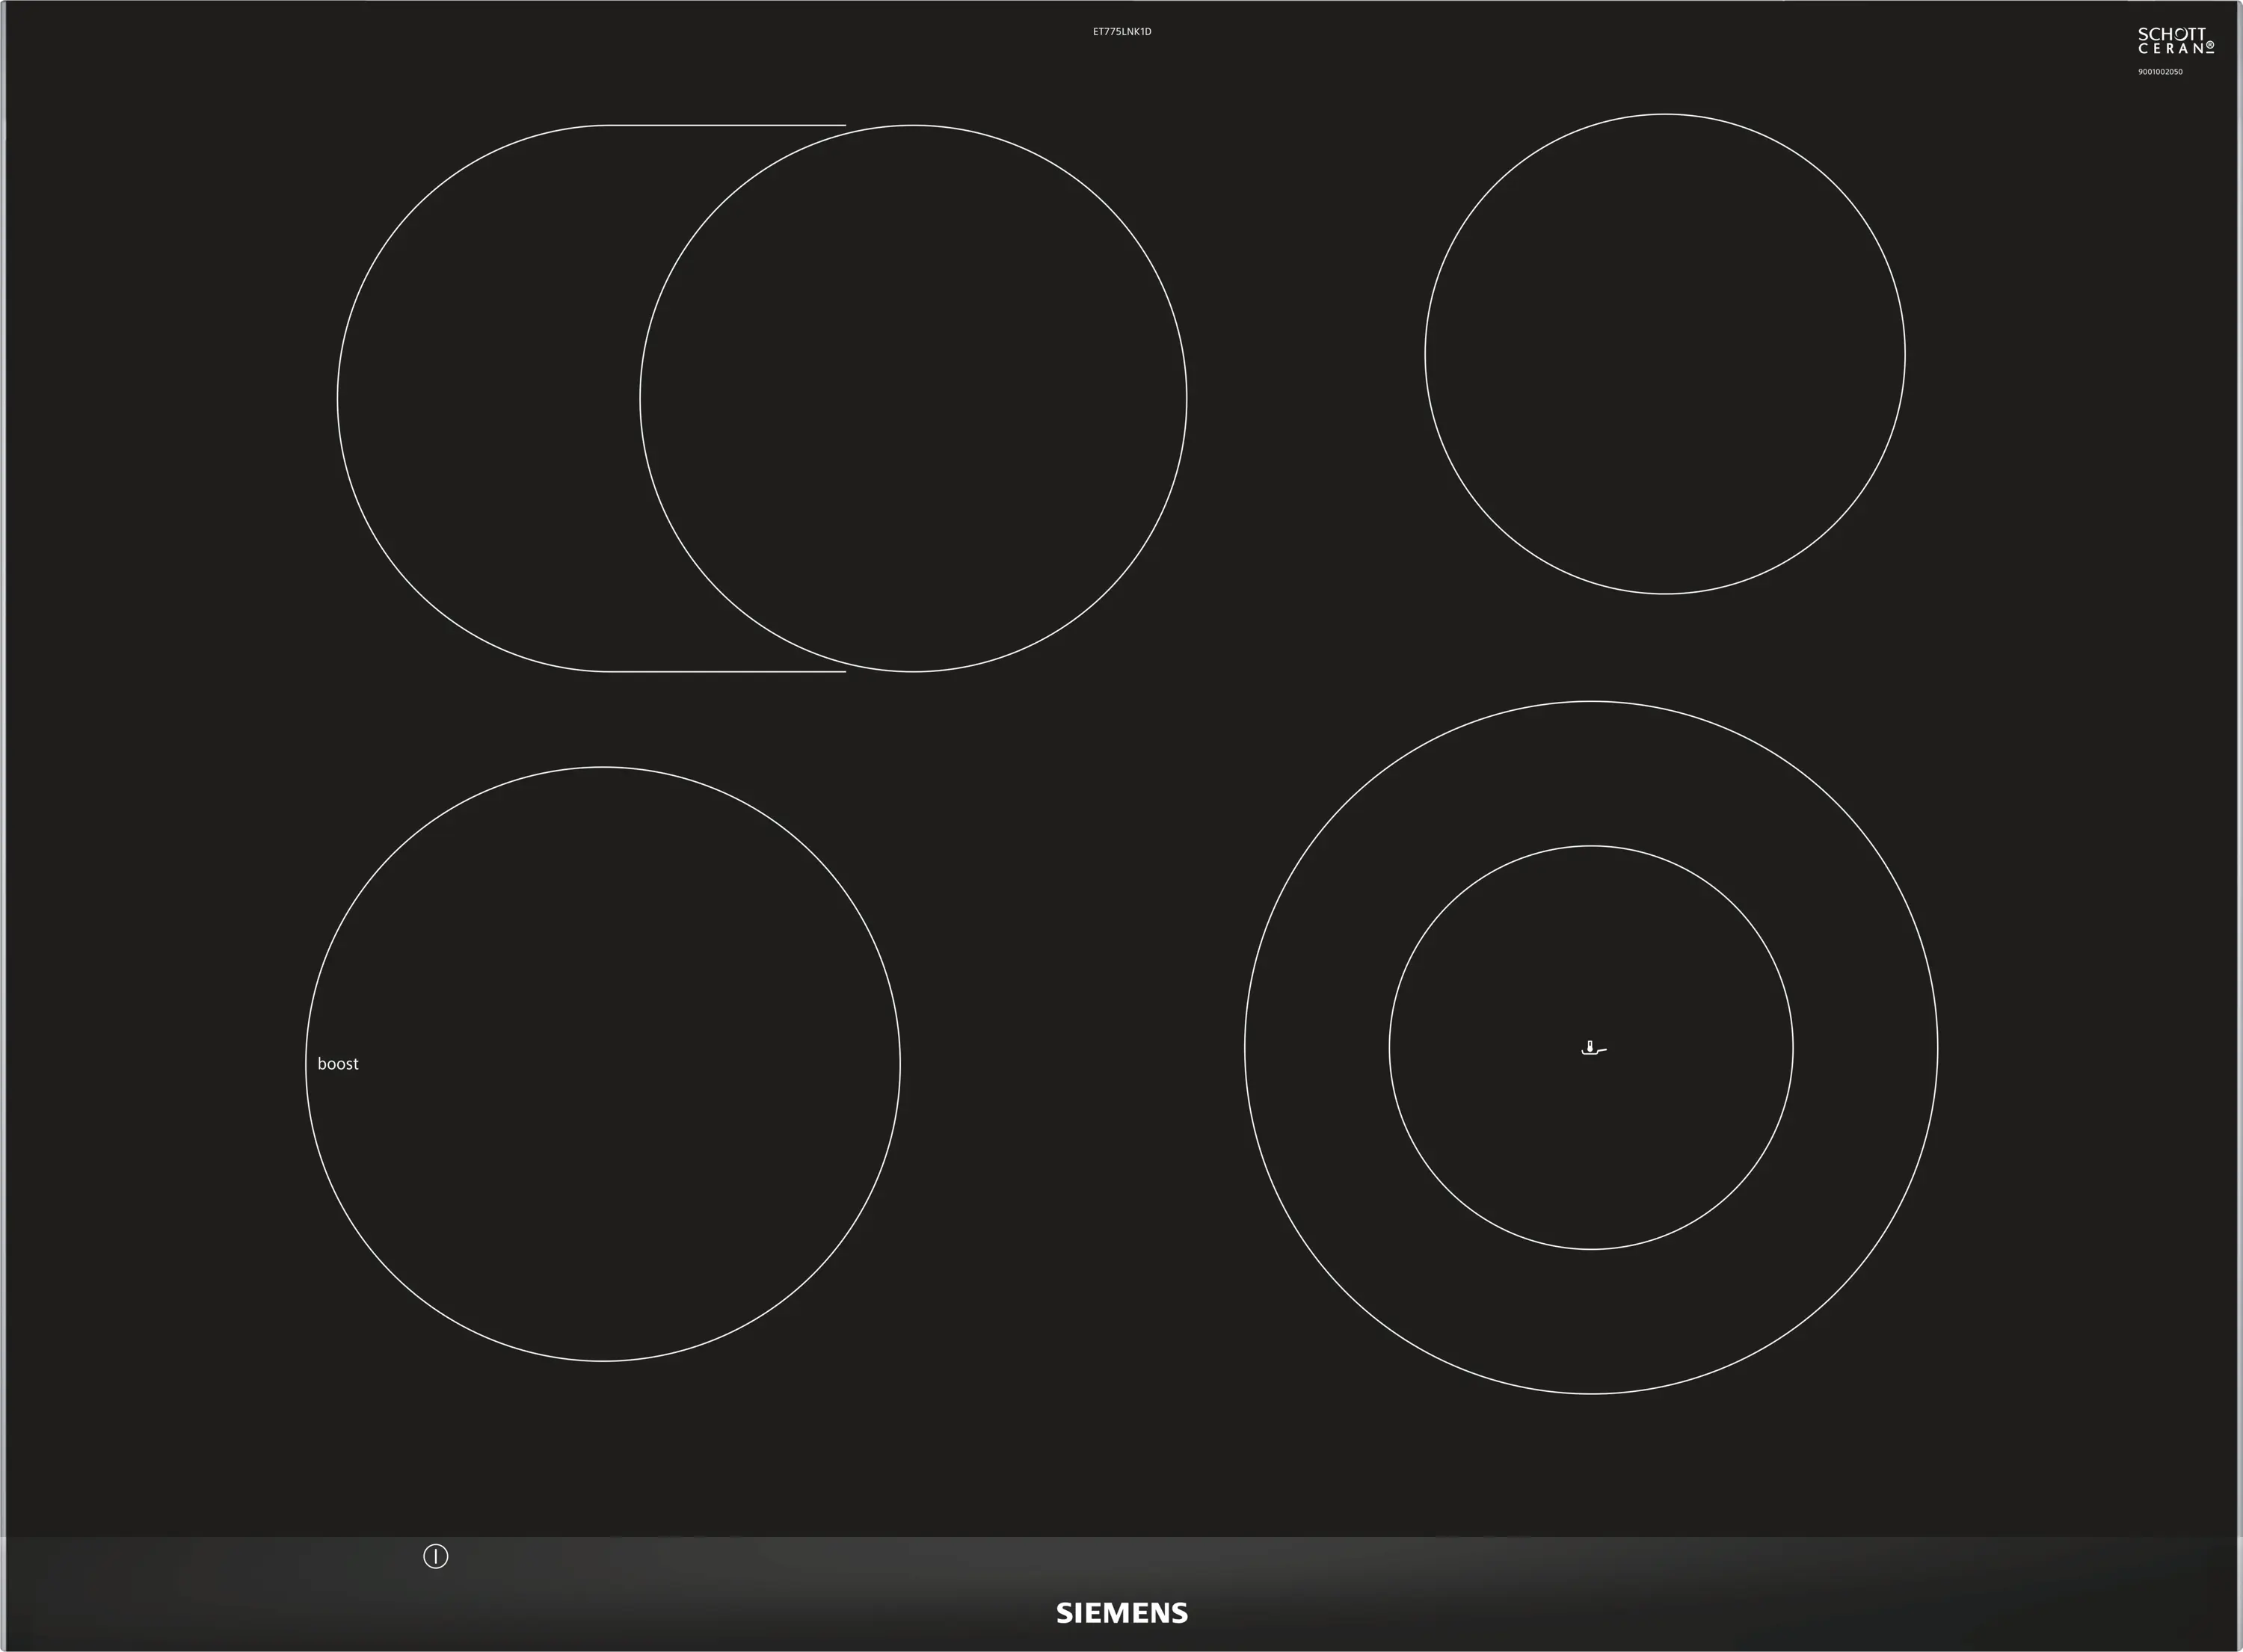Image resolution: width=2243 pixels, height=1652 pixels.
Task: Select the round rear left cooking zone center
Action: (x=913, y=398)
